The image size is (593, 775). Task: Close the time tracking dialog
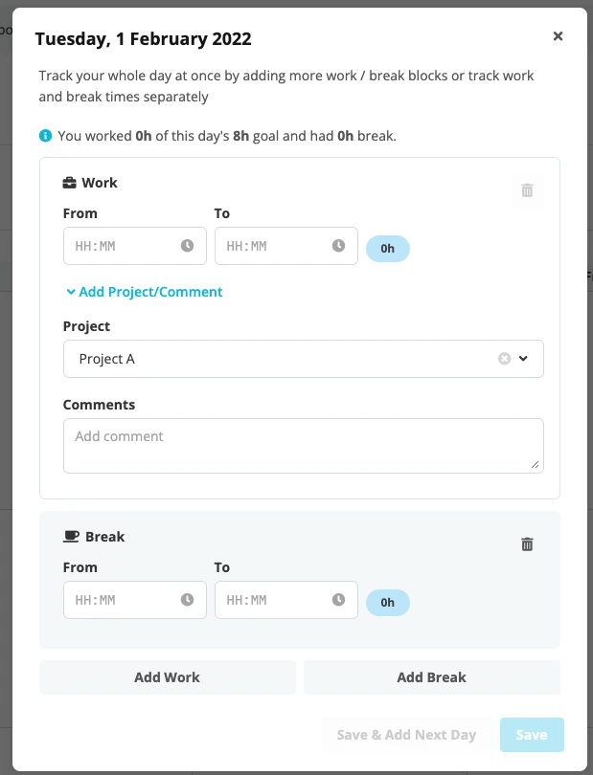(x=558, y=36)
